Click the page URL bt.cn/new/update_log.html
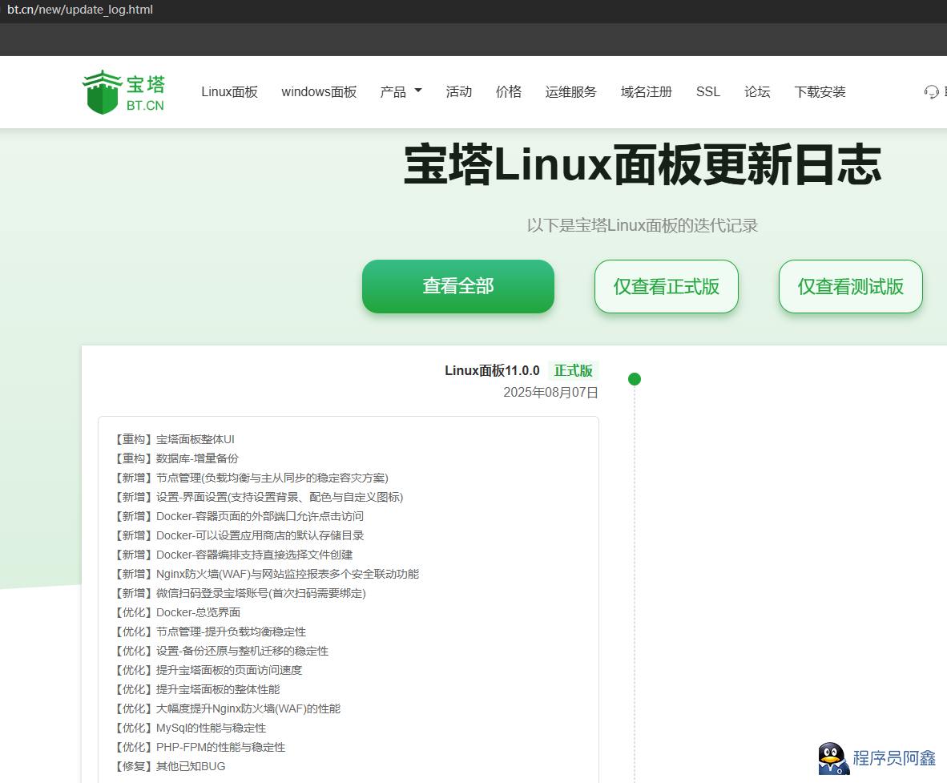The width and height of the screenshot is (947, 783). pos(80,10)
